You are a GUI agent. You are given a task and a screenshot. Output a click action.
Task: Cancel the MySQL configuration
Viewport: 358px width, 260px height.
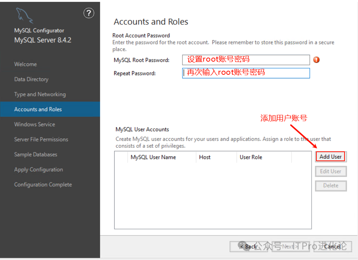click(332, 247)
